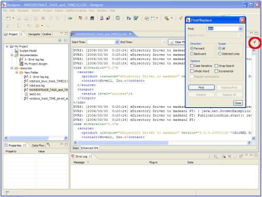Viewport: 262px width, 197px height.
Task: Select the Backward direction radio button
Action: click(x=192, y=54)
